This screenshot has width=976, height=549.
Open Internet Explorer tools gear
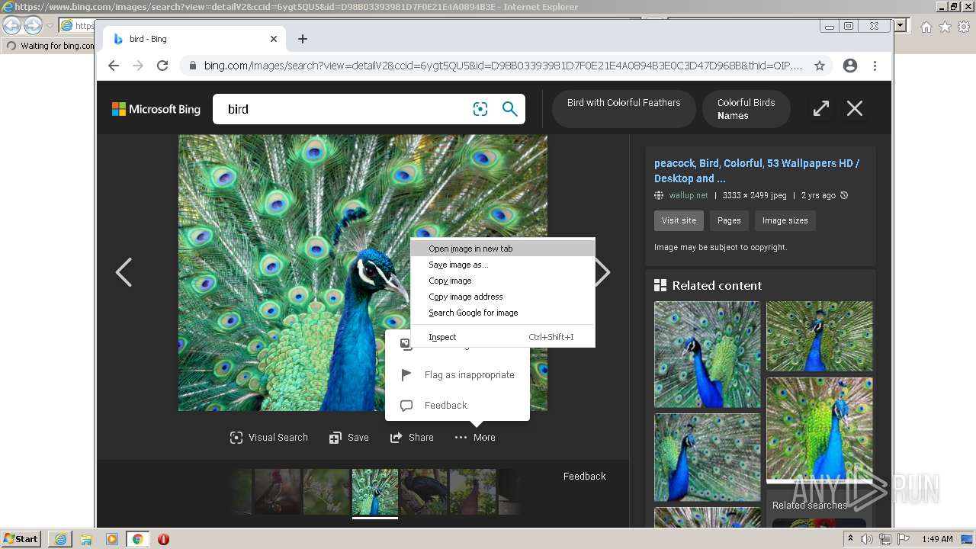pos(964,27)
